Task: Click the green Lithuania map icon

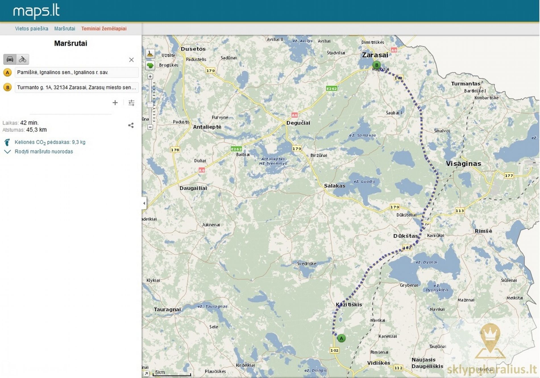Action: [x=150, y=66]
